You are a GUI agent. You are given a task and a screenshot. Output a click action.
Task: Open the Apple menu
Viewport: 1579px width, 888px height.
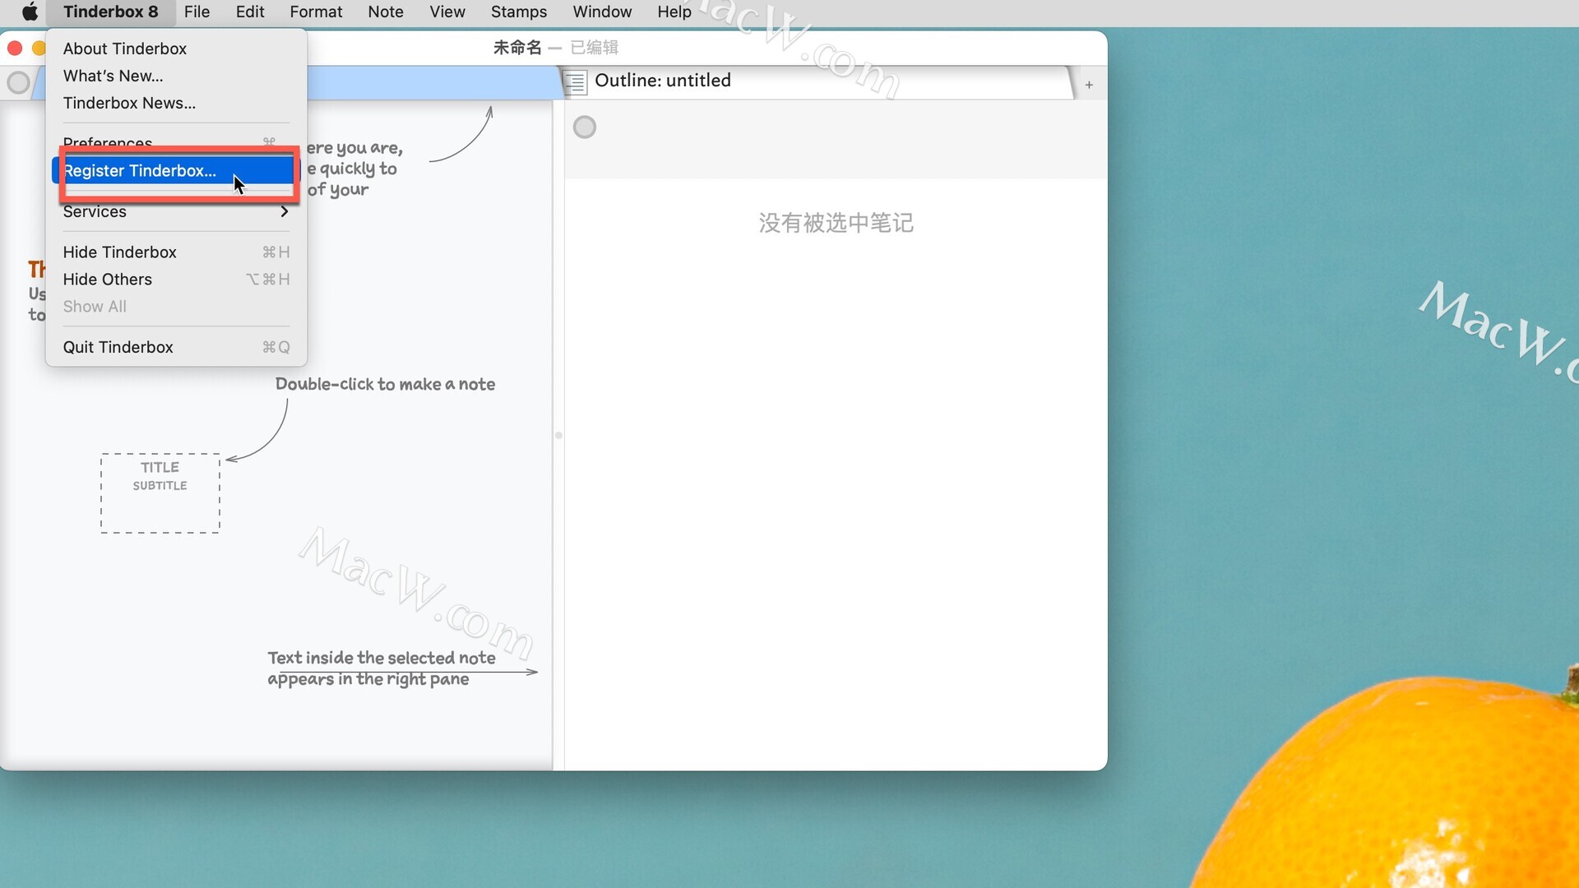tap(30, 12)
